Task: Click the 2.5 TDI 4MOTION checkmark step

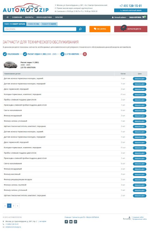Action: [62, 54]
